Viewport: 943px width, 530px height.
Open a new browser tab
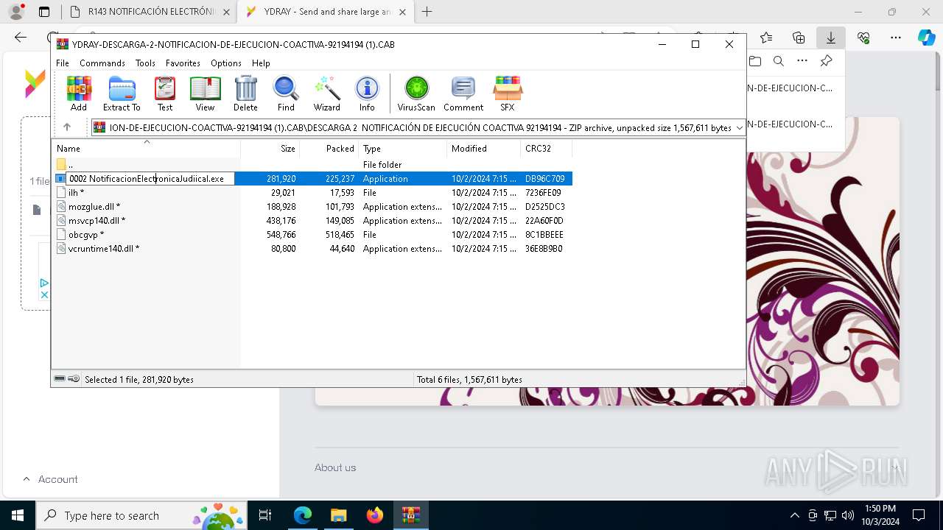427,12
